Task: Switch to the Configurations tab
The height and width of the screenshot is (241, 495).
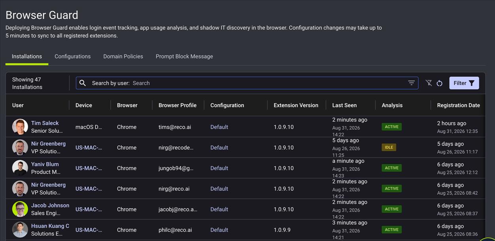Action: point(72,57)
